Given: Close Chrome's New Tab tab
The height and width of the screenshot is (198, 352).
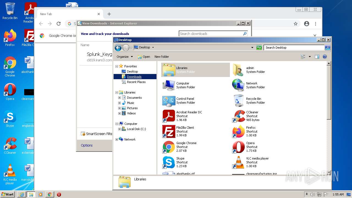Looking at the screenshot, I should click(99, 14).
